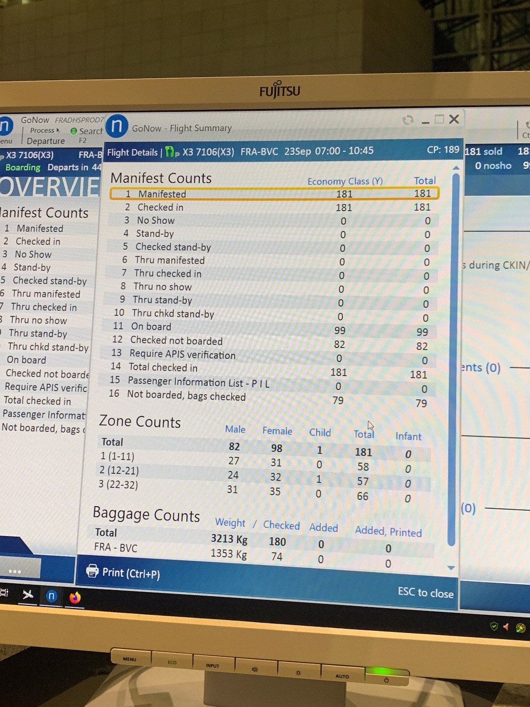Click the GoNow logo in Flight Summary title
The height and width of the screenshot is (707, 530).
click(117, 126)
